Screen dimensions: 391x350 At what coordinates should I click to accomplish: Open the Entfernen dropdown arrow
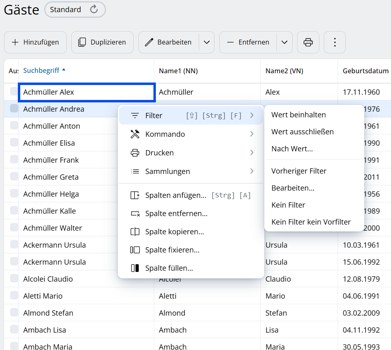(x=285, y=42)
